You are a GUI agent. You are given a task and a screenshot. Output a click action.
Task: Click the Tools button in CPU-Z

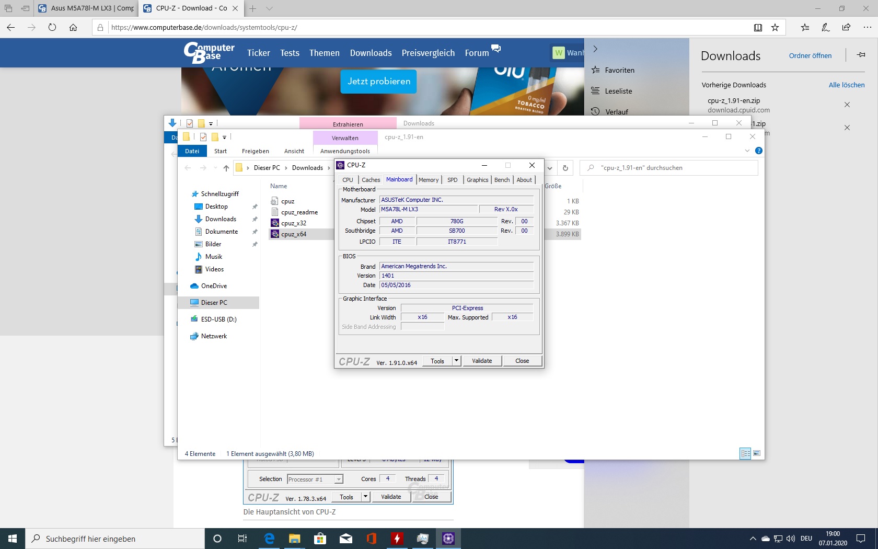point(437,361)
